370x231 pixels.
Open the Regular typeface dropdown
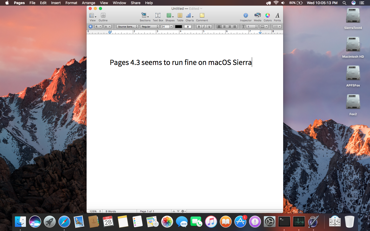pos(150,26)
